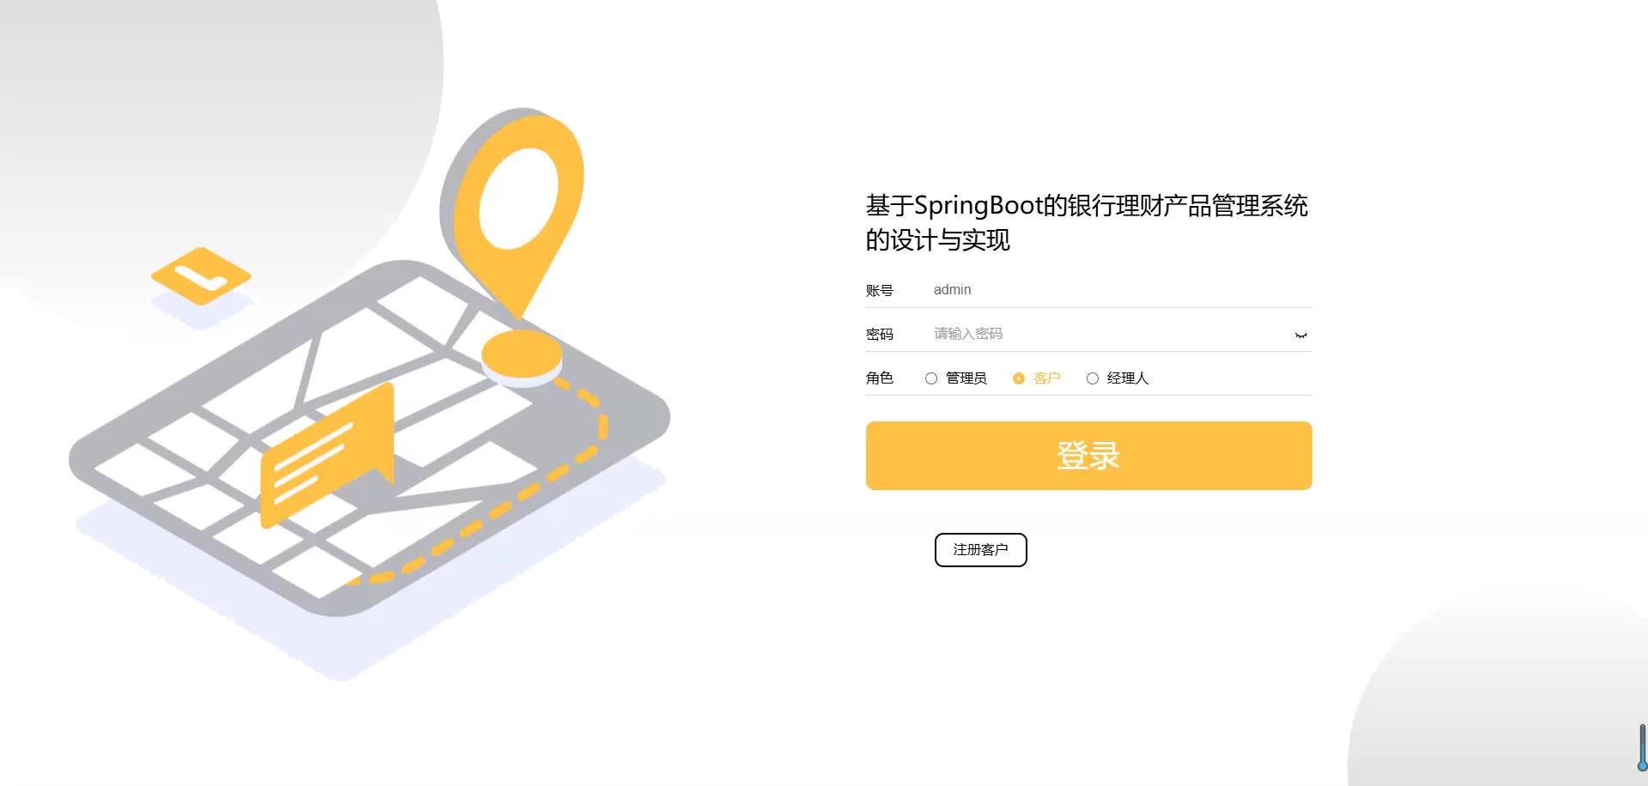Toggle password visibility eye icon
This screenshot has height=786, width=1648.
click(x=1300, y=336)
